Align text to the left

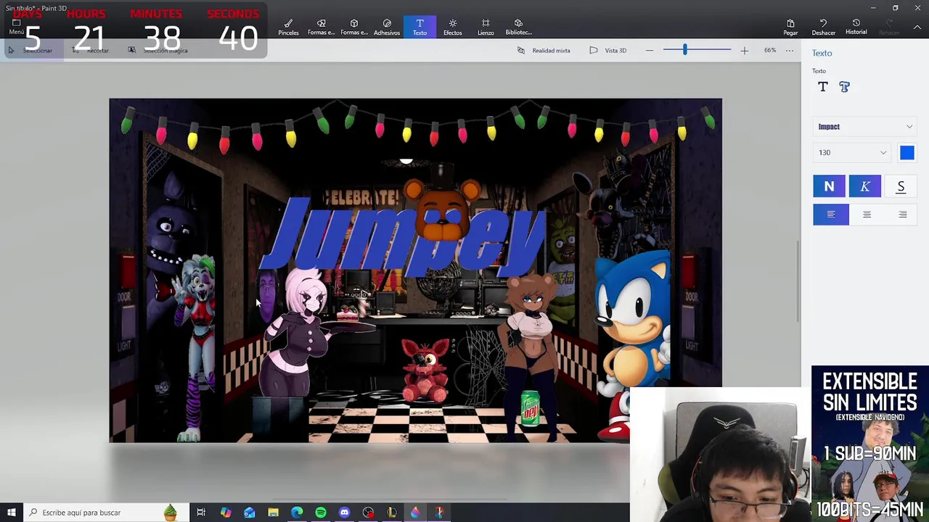point(831,215)
